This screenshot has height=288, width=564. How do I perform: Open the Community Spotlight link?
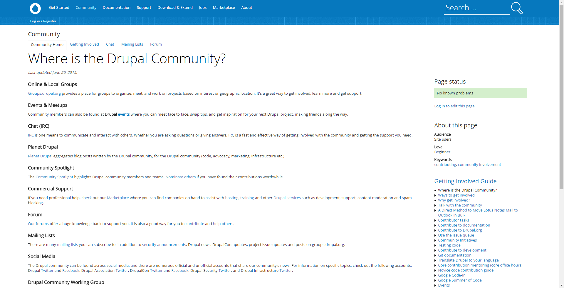coord(55,177)
